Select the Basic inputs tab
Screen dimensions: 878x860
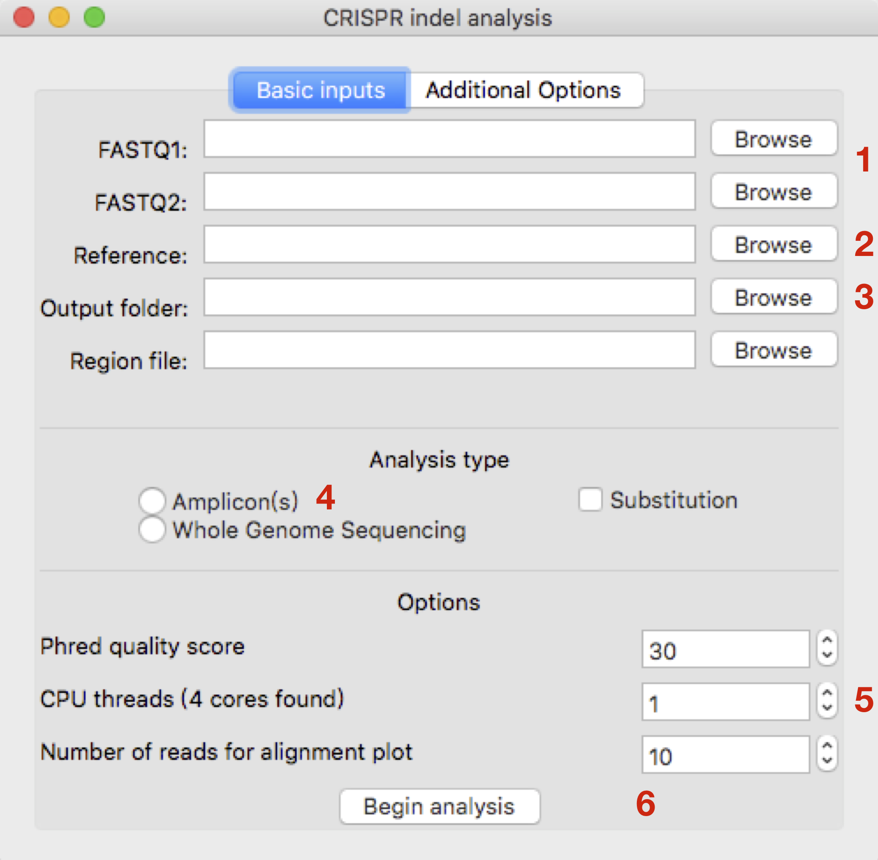pyautogui.click(x=321, y=90)
